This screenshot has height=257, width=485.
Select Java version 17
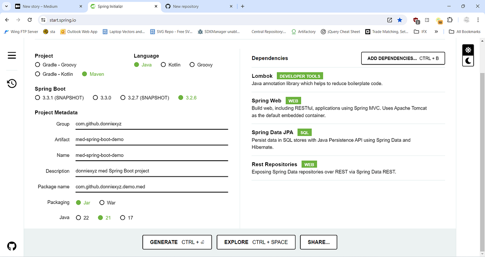tap(122, 218)
